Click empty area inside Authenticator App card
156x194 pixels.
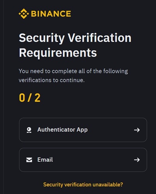[110, 130]
